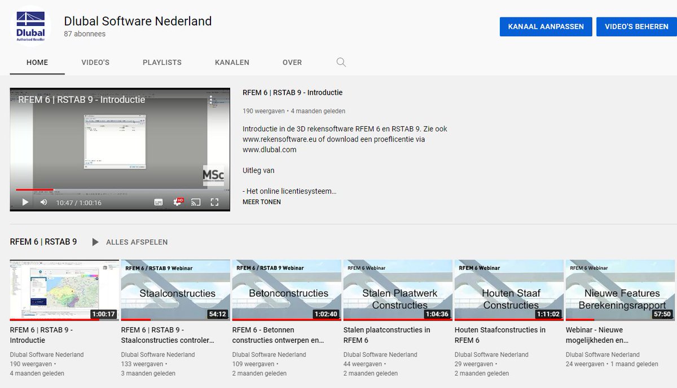This screenshot has width=677, height=388.
Task: Click '87 abonnees' subscriber count
Action: coord(85,34)
